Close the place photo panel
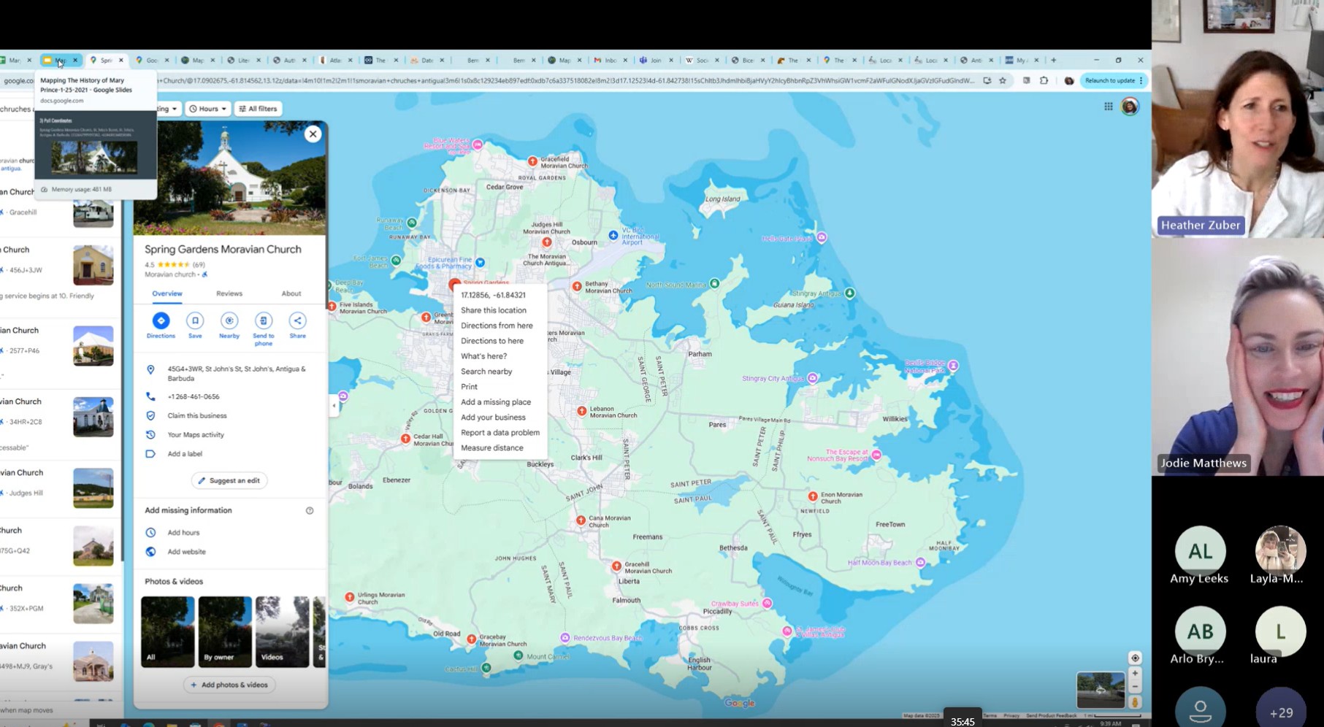The height and width of the screenshot is (727, 1324). [313, 134]
